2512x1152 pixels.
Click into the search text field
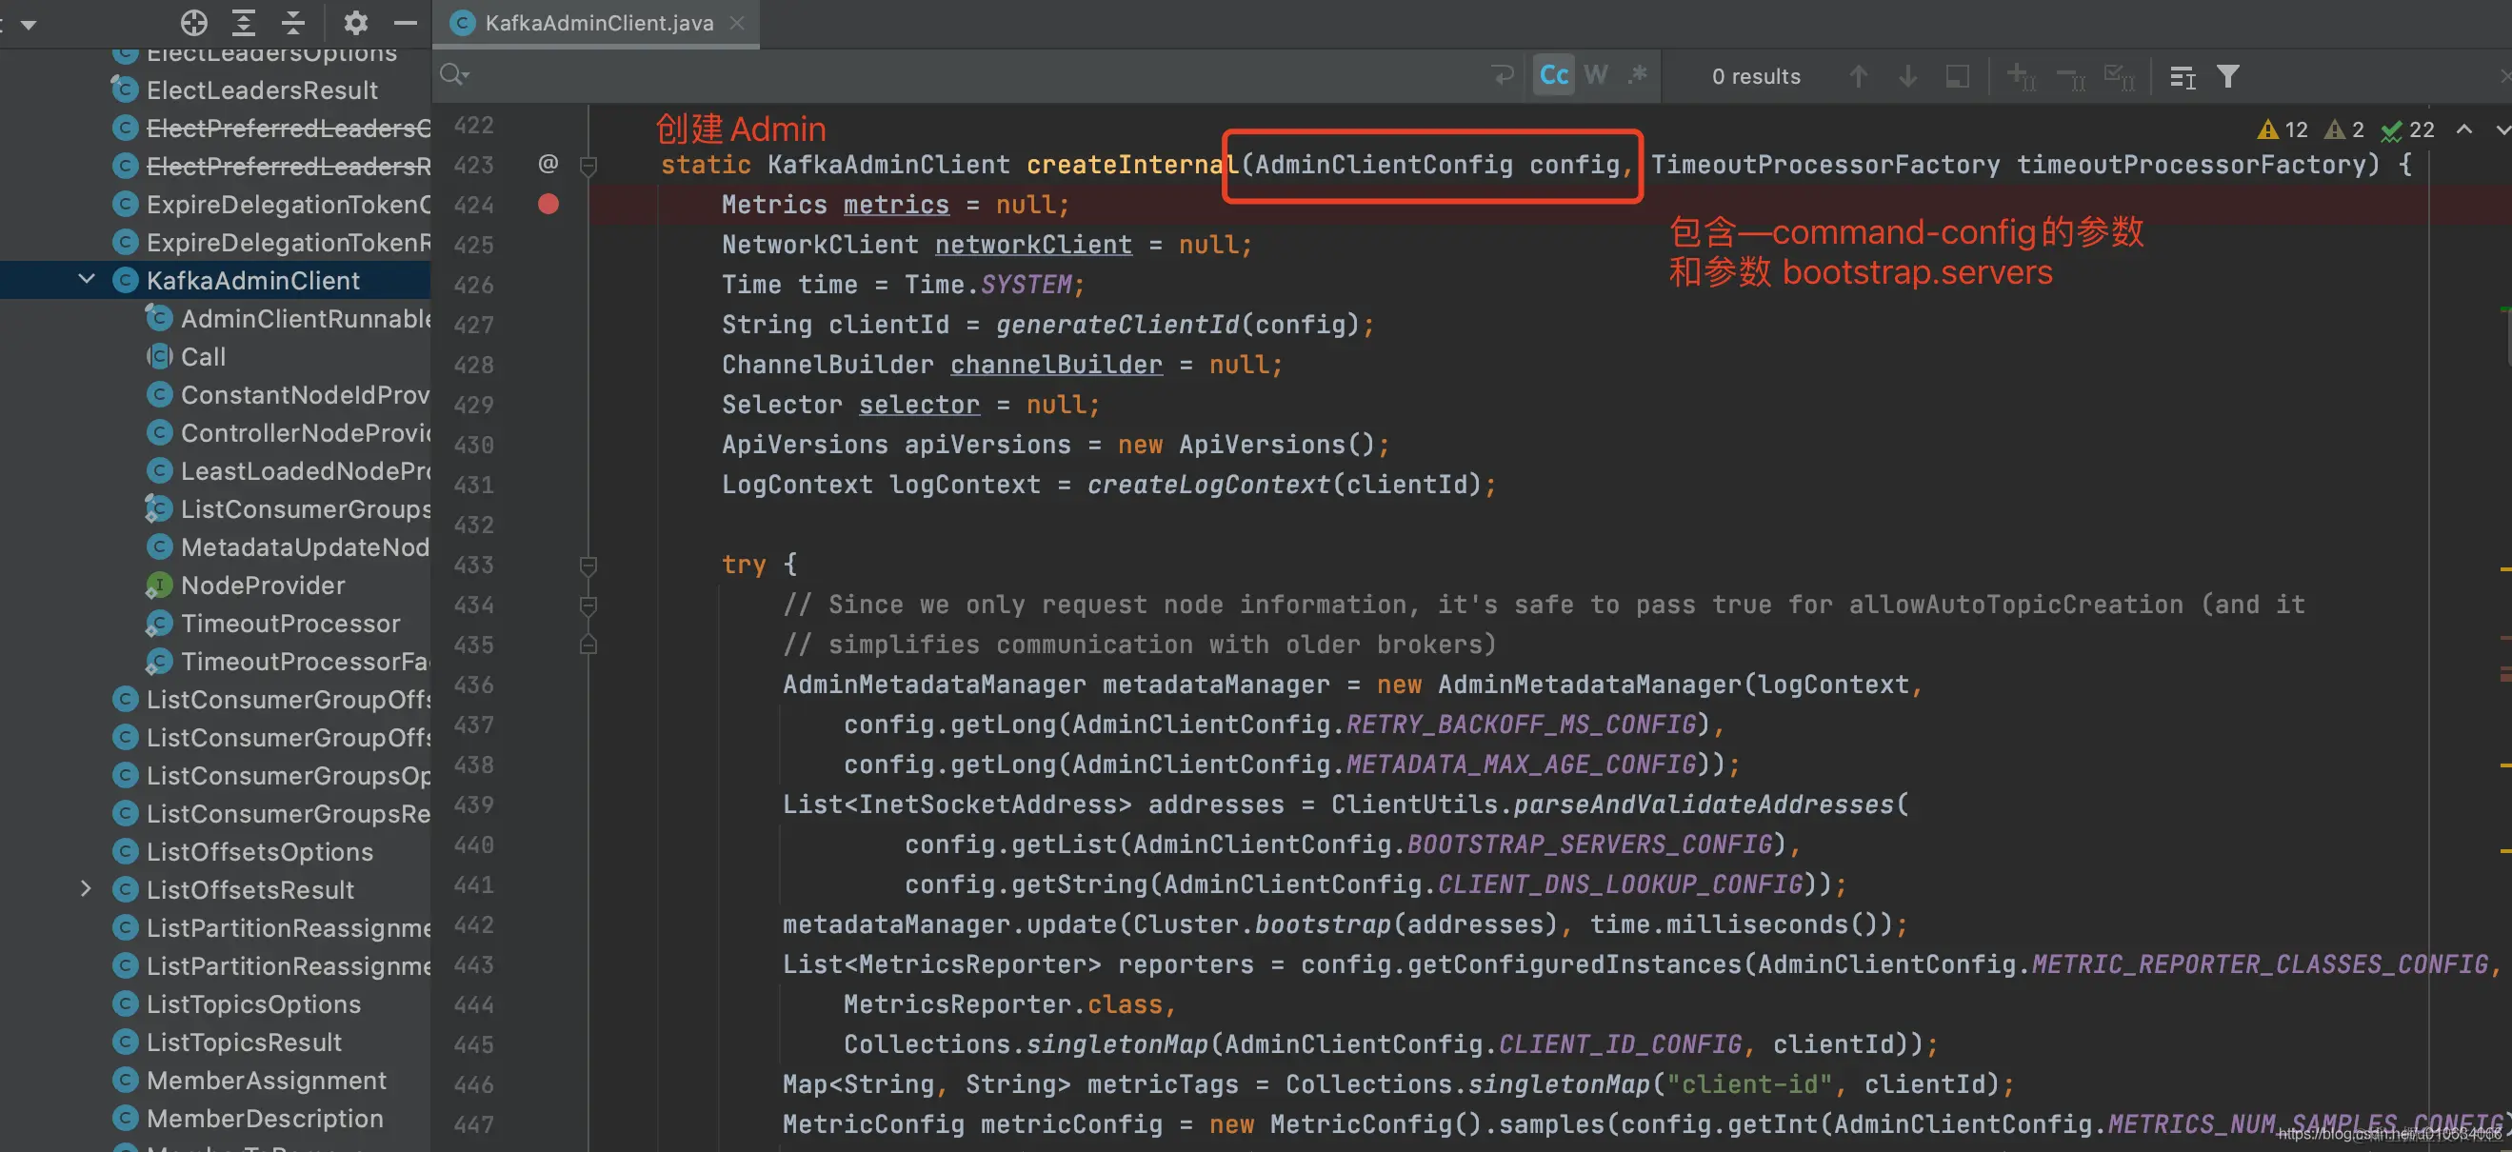coord(975,75)
